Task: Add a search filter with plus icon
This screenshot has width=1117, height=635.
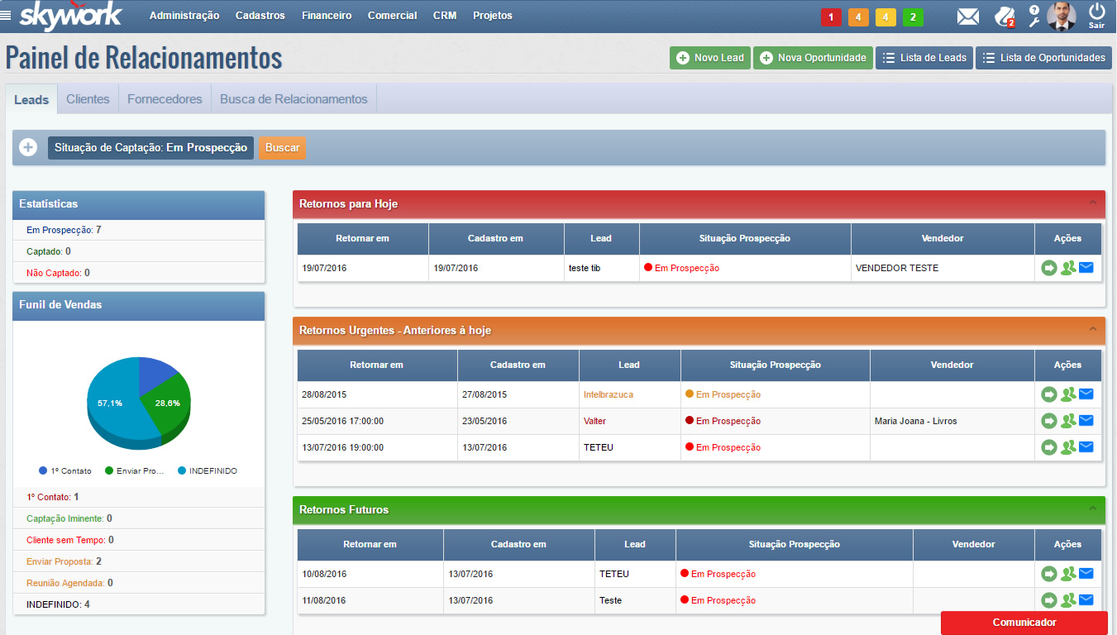Action: (x=28, y=148)
